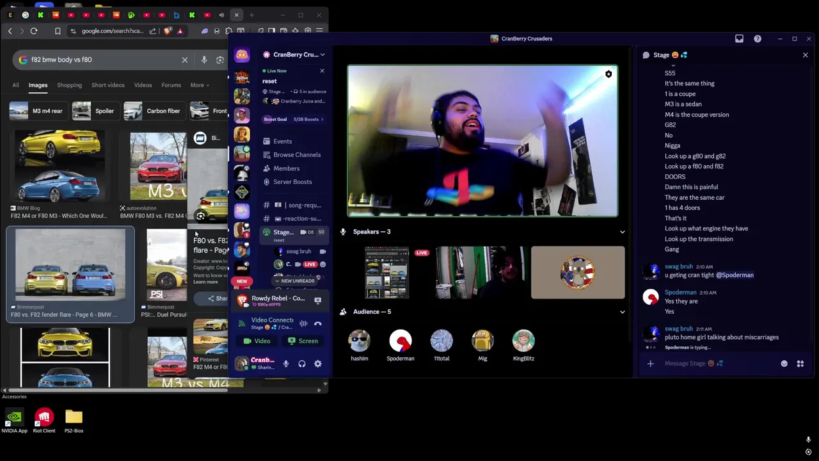The image size is (819, 461).
Task: Click hashim's audience avatar
Action: 359,341
